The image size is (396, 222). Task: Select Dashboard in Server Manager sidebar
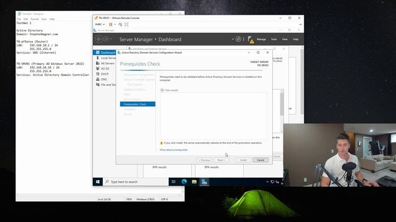click(x=105, y=52)
